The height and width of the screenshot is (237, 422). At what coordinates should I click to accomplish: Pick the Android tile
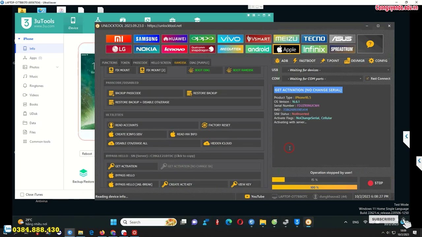[x=258, y=49]
